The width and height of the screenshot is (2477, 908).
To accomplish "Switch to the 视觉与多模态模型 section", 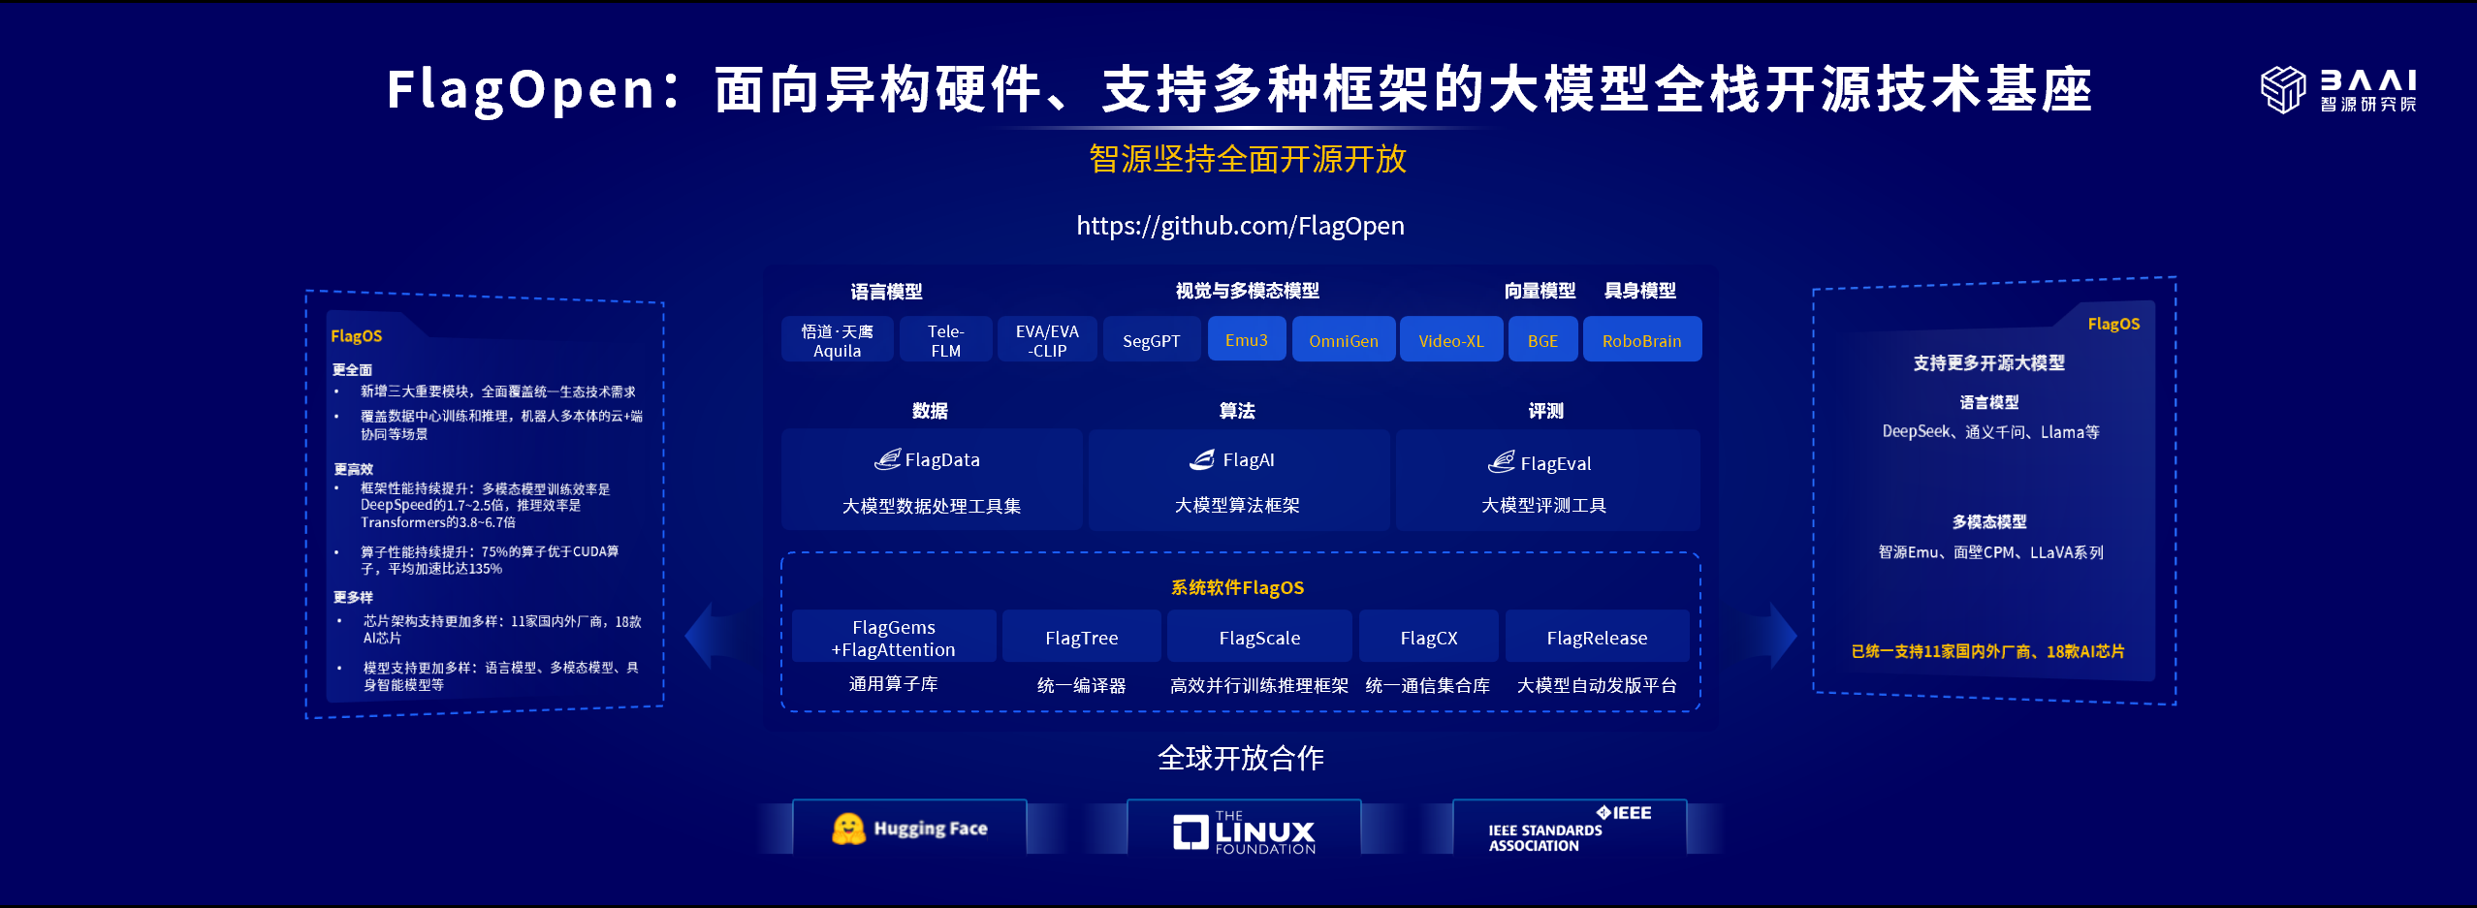I will [1249, 289].
